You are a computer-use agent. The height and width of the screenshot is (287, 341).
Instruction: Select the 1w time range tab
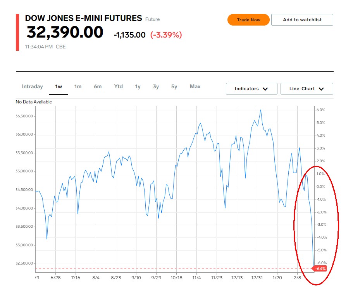coord(59,86)
